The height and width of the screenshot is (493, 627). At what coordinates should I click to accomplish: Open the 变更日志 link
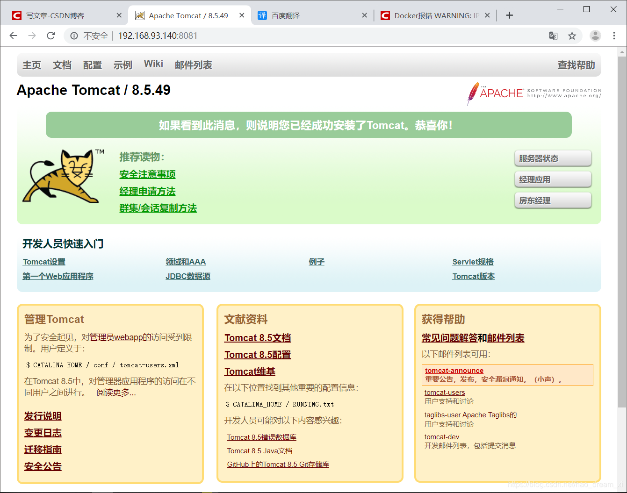(43, 433)
